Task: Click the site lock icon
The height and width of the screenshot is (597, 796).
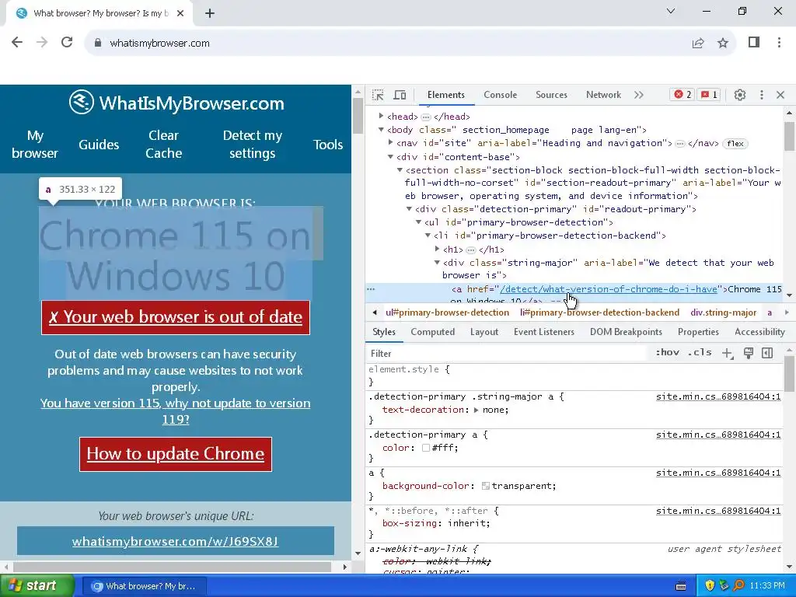Action: [98, 44]
